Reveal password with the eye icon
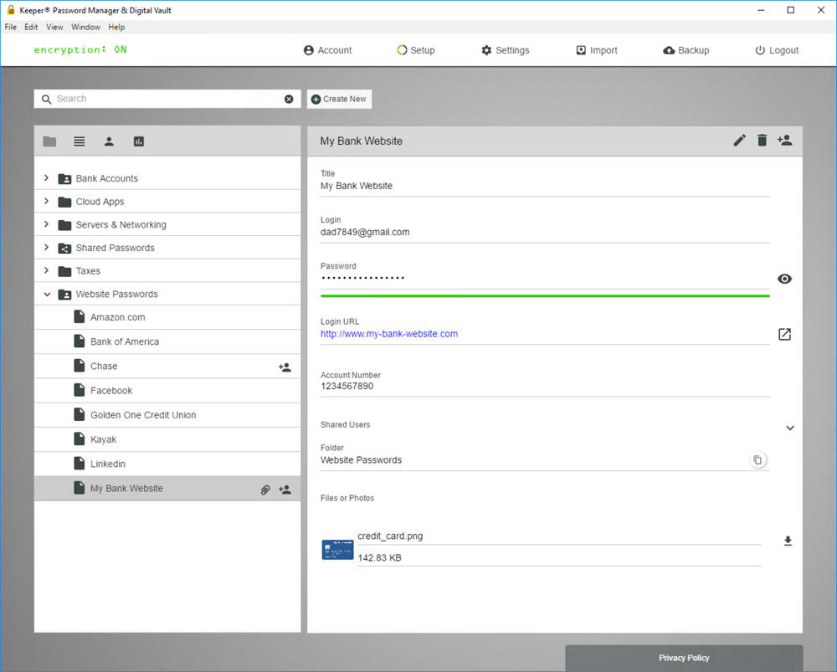The width and height of the screenshot is (837, 672). pos(784,279)
